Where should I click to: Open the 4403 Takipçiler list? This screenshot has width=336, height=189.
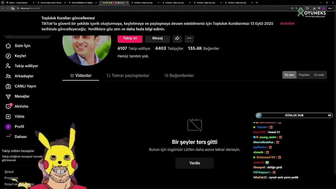point(169,49)
